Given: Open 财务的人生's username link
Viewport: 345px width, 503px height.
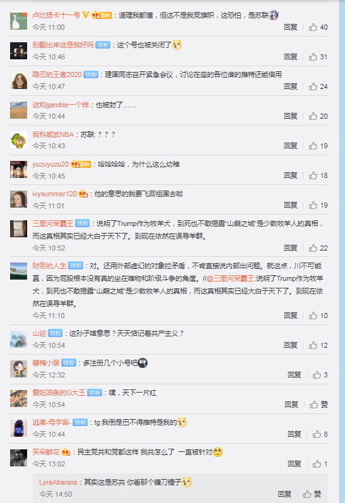Looking at the screenshot, I should (49, 266).
